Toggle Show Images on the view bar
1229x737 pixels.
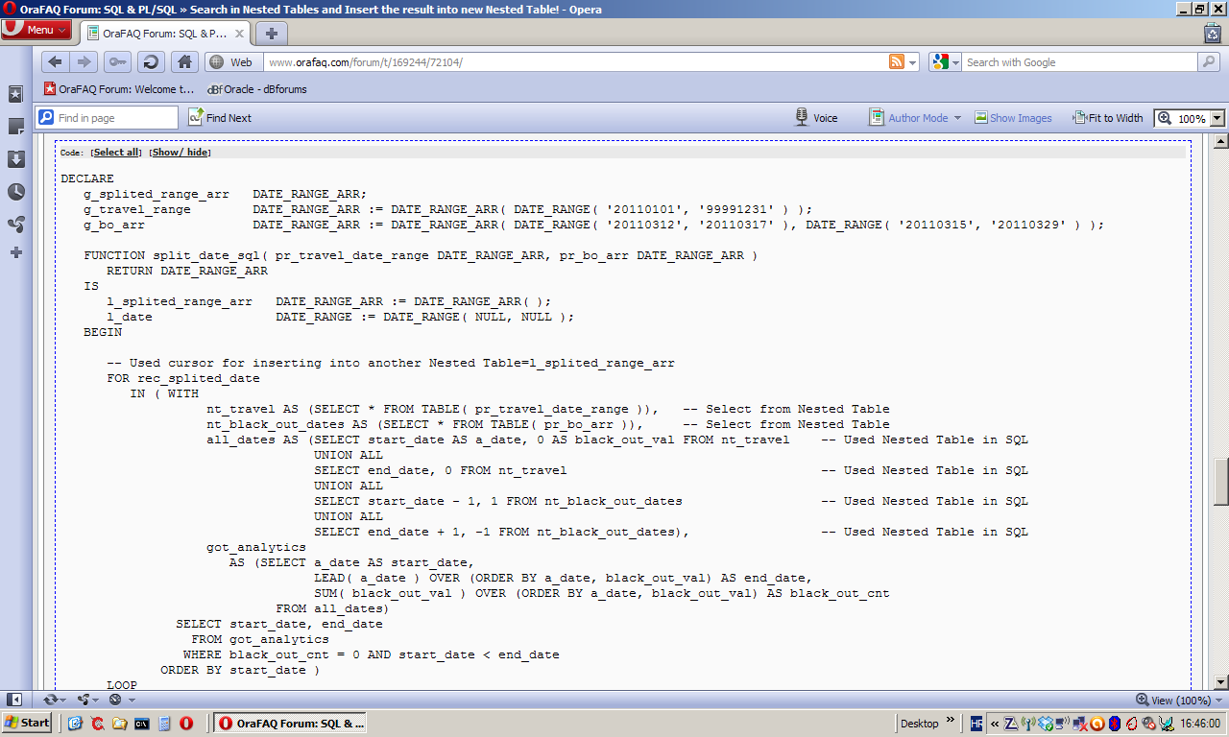(x=1013, y=118)
